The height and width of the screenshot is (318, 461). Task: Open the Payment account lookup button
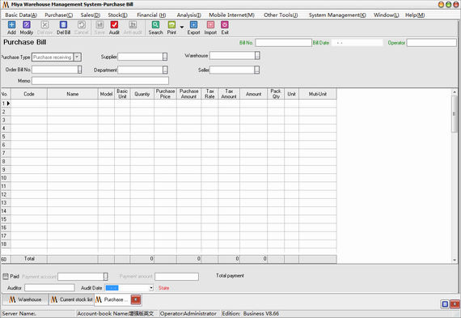(x=106, y=277)
